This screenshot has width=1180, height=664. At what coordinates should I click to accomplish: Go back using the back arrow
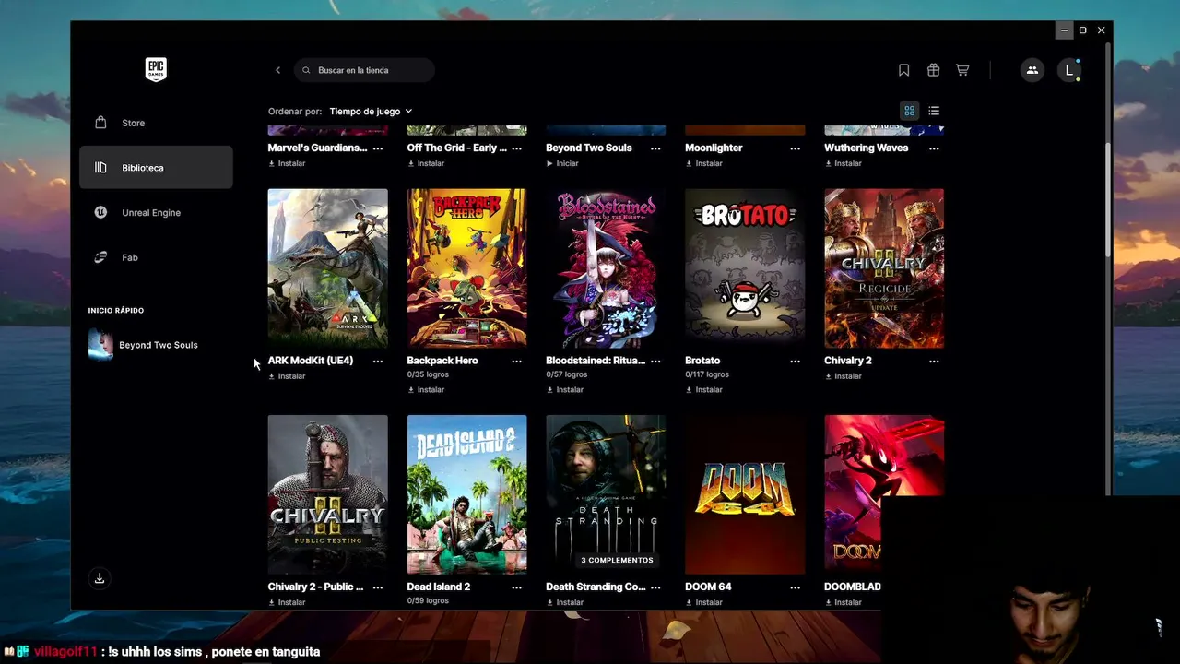(x=277, y=70)
